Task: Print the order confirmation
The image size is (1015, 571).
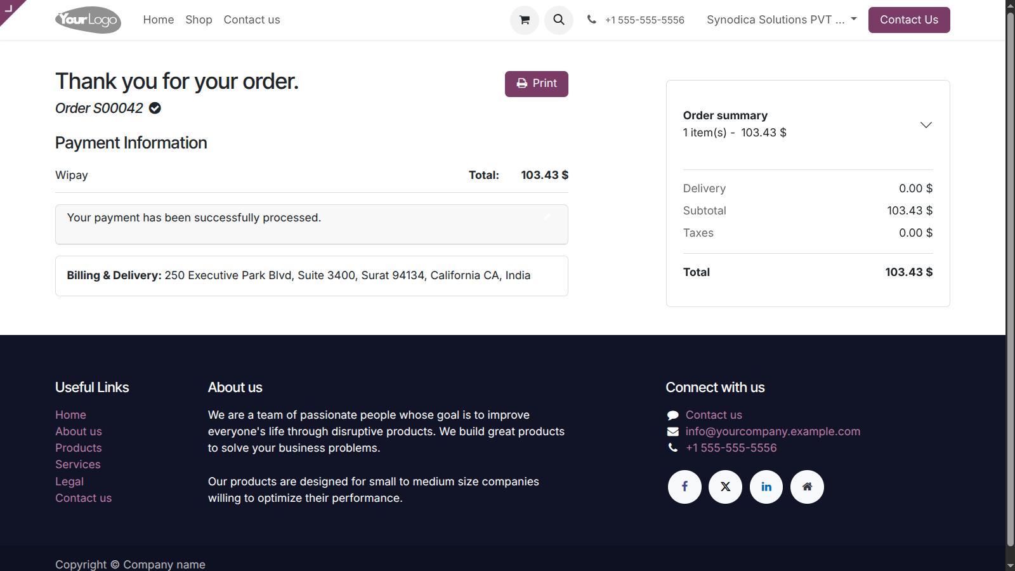Action: [x=537, y=84]
